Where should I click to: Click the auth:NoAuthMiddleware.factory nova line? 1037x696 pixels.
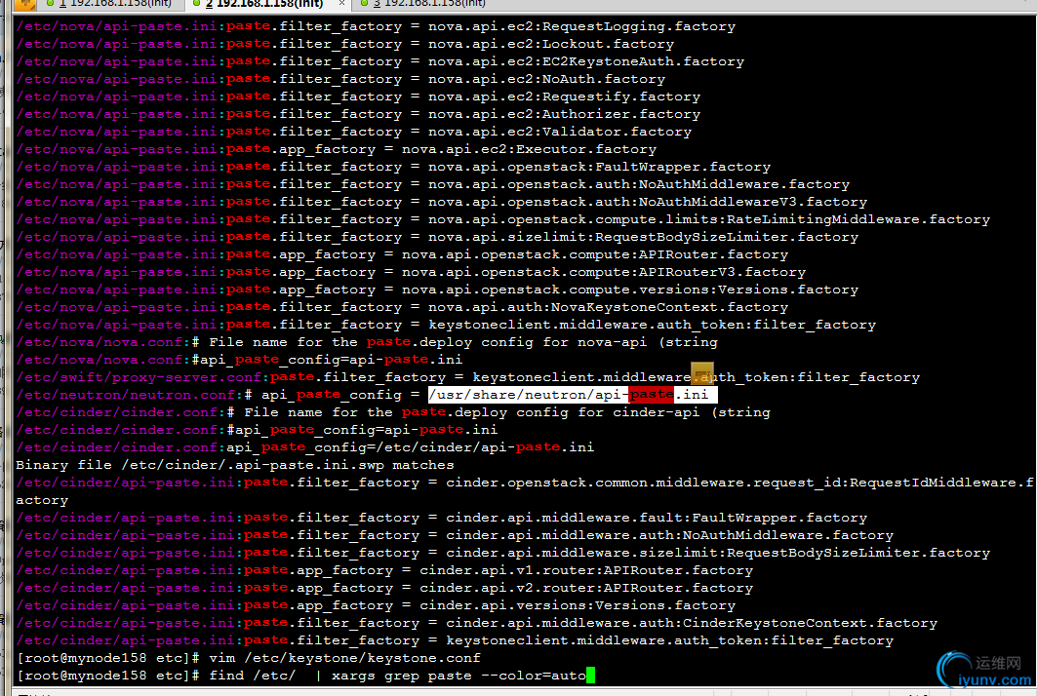tap(432, 184)
